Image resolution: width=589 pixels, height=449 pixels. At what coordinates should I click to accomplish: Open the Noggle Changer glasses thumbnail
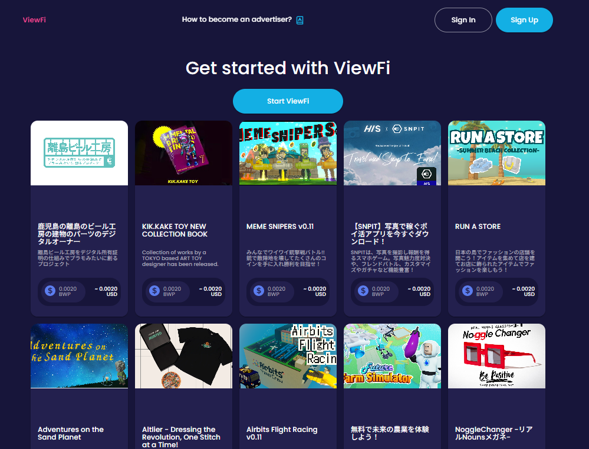tap(496, 356)
